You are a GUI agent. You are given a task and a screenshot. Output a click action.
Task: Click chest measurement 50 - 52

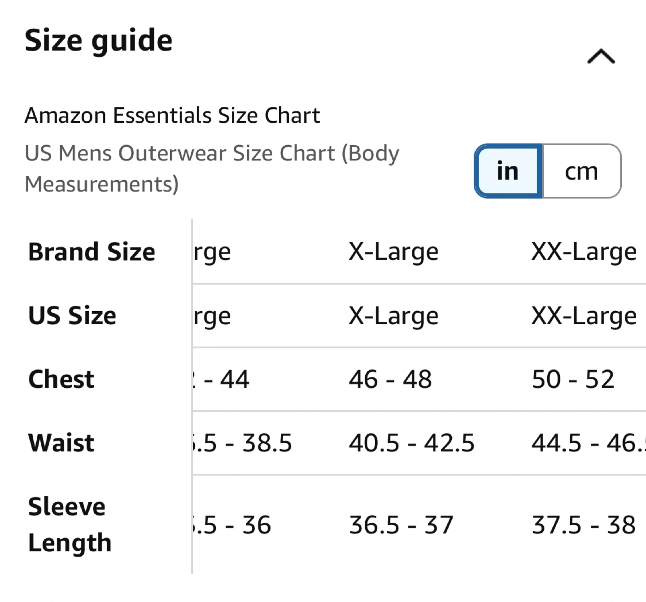(572, 379)
